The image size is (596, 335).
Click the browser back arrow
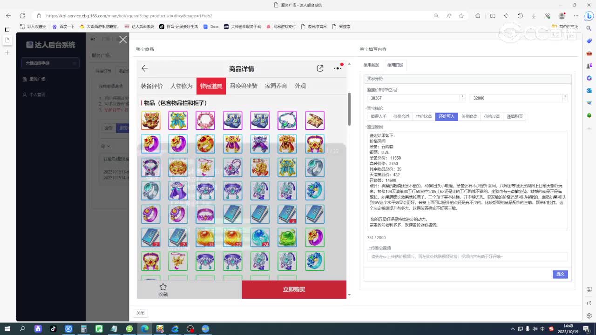[8, 15]
